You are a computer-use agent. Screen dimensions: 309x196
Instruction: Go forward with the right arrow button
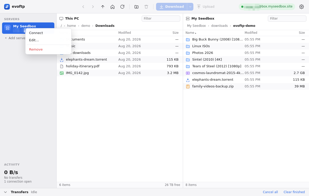click(93, 7)
